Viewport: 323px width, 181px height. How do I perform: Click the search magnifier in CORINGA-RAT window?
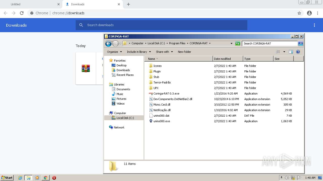300,43
